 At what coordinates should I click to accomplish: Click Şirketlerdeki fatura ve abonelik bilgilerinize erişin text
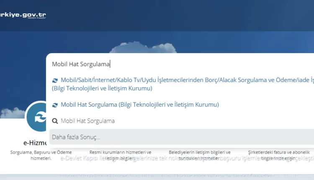[279, 155]
